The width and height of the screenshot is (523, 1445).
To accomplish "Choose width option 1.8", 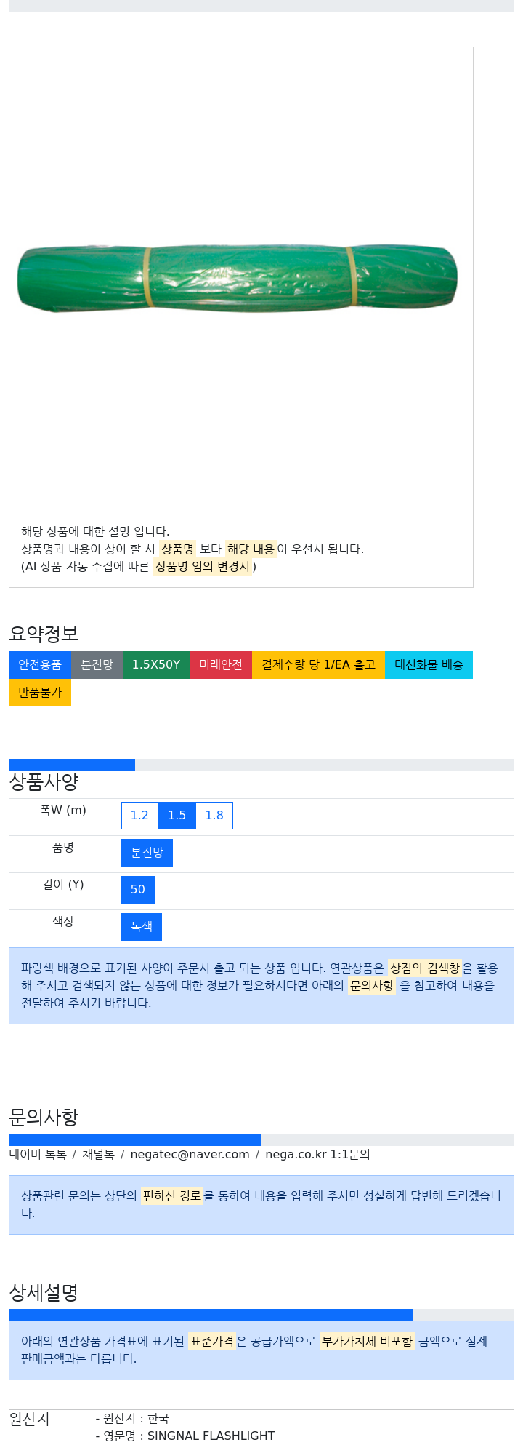I will (214, 816).
